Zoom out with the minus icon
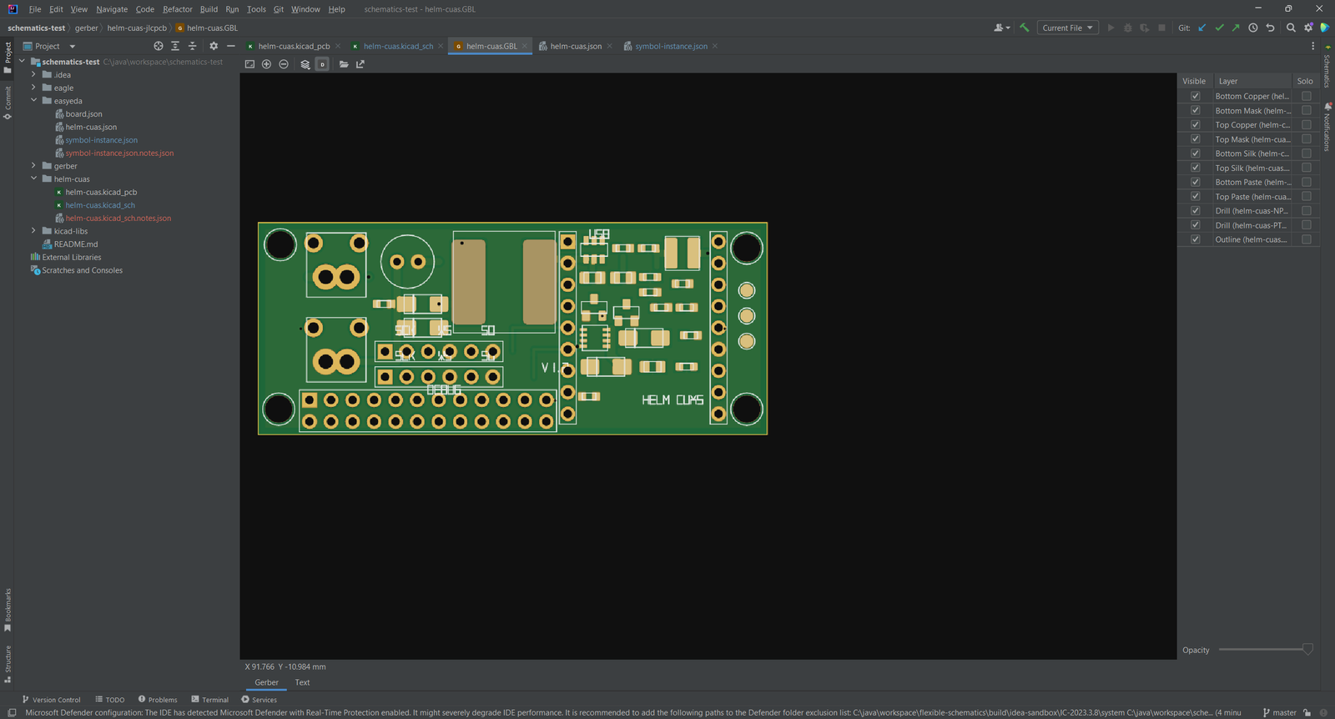Viewport: 1335px width, 719px height. (x=284, y=64)
